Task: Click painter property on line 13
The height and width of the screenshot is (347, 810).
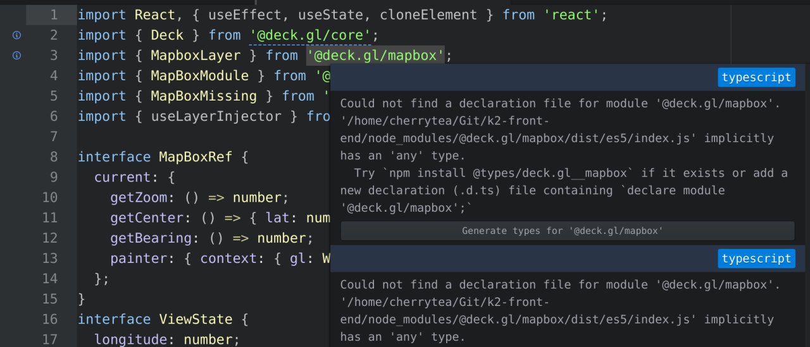Action: (139, 258)
